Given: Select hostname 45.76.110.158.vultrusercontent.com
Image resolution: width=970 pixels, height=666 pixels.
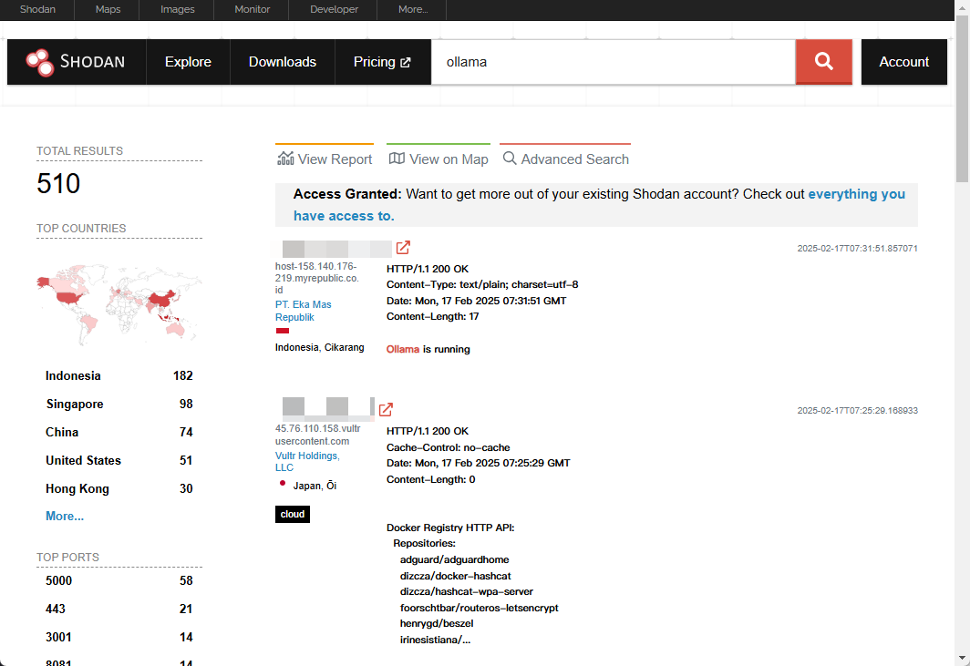Looking at the screenshot, I should pyautogui.click(x=318, y=435).
